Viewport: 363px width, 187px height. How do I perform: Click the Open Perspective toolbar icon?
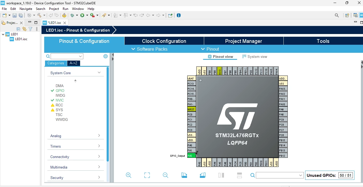(x=347, y=15)
